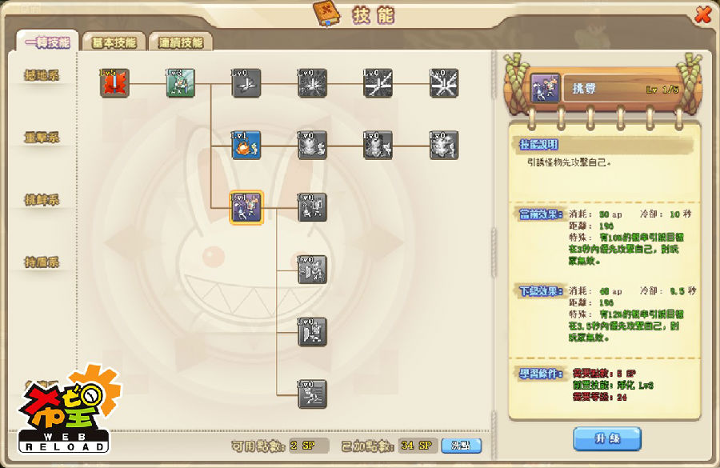Screen dimensions: 720x468
Task: Click the last gray skill in top row
Action: tap(444, 83)
